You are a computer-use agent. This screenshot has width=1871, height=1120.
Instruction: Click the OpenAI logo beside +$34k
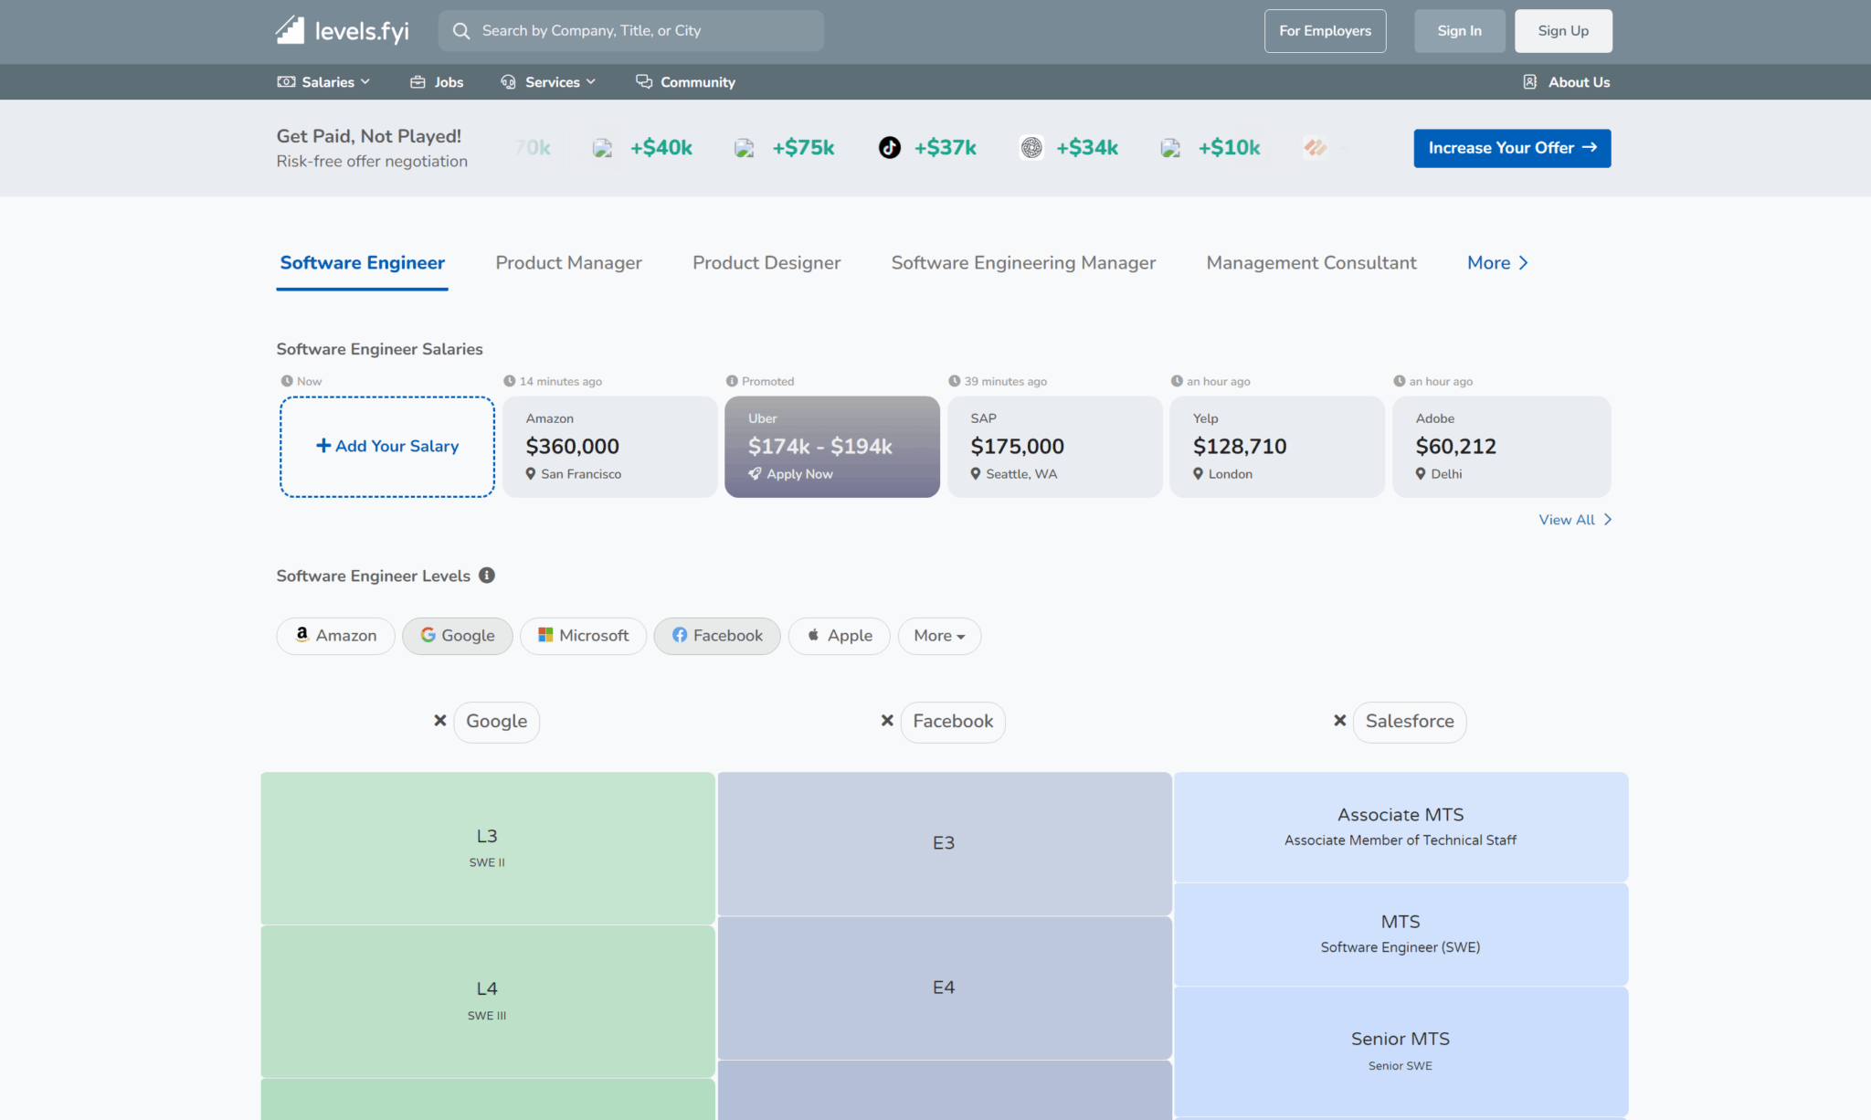(1031, 147)
